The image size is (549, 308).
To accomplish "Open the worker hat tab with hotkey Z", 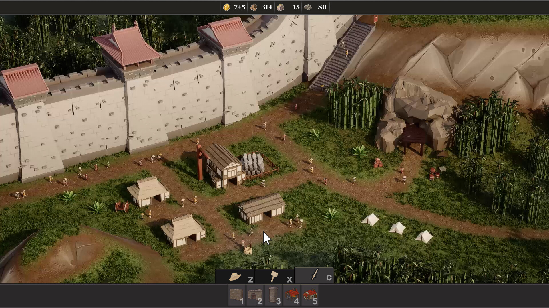I will coord(235,276).
